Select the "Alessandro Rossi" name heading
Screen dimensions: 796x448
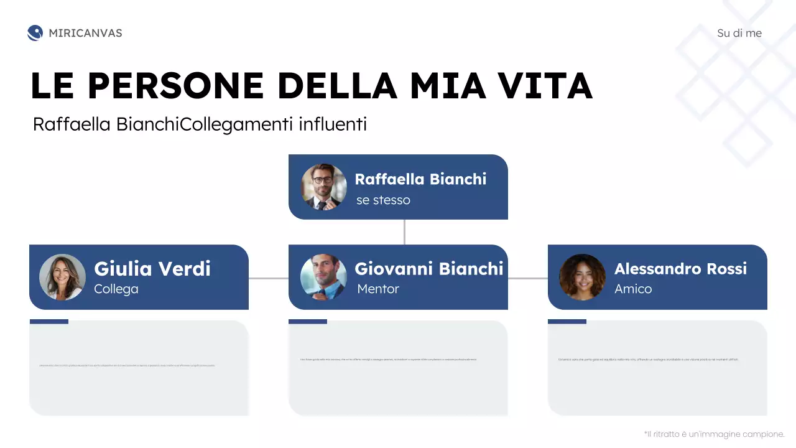pyautogui.click(x=680, y=269)
